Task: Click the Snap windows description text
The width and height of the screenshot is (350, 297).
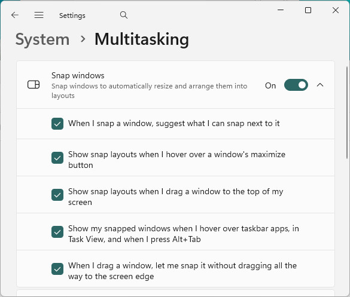Action: pyautogui.click(x=150, y=91)
